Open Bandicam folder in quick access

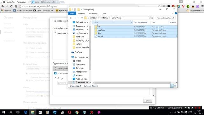(x=78, y=37)
